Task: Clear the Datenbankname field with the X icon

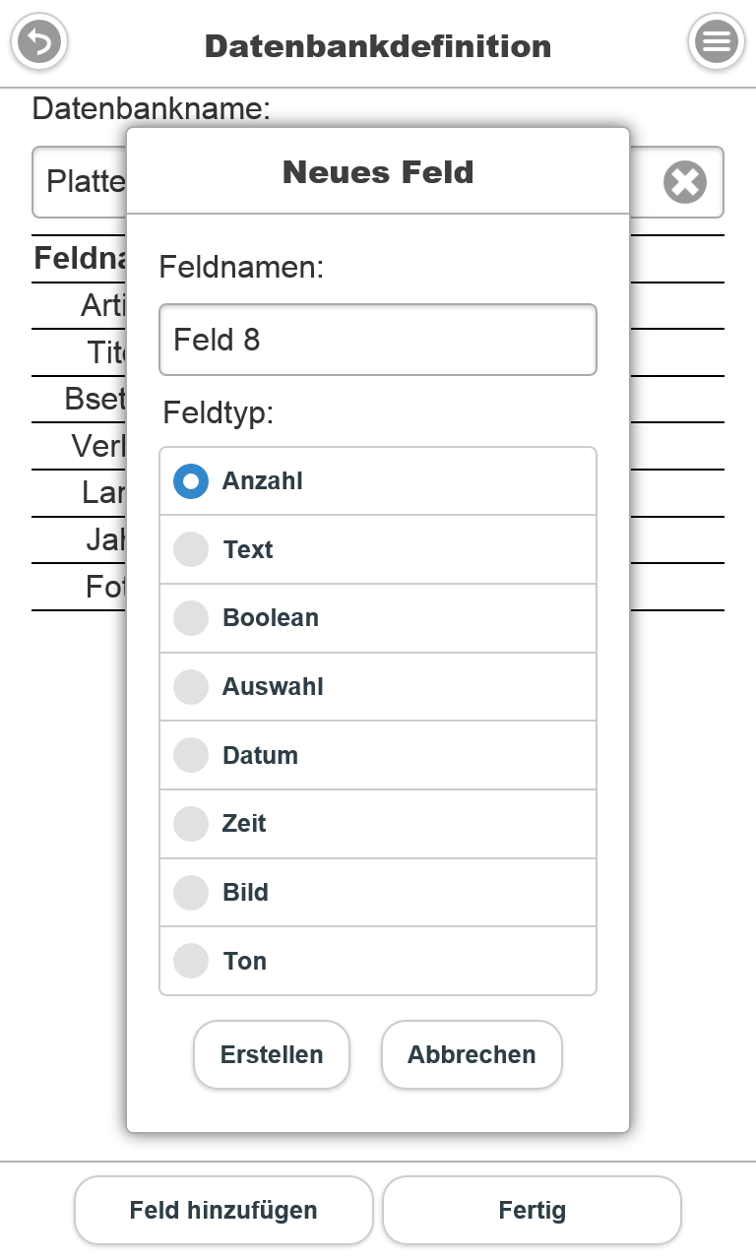Action: tap(684, 183)
